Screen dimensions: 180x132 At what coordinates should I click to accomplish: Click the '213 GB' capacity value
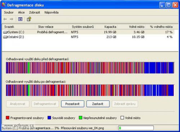(111, 37)
